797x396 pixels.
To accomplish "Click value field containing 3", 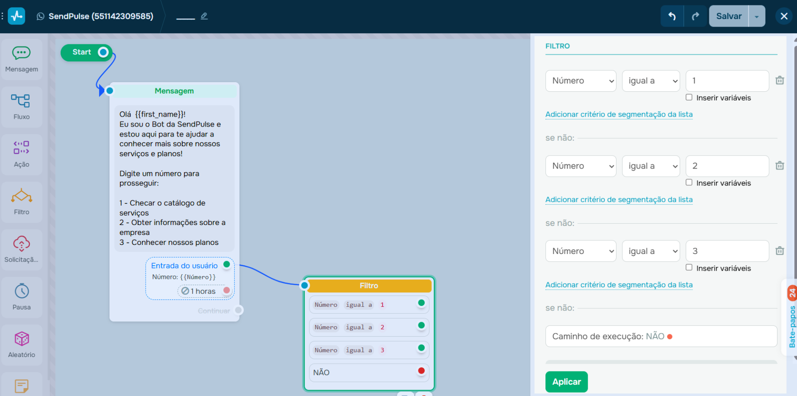I will point(727,251).
